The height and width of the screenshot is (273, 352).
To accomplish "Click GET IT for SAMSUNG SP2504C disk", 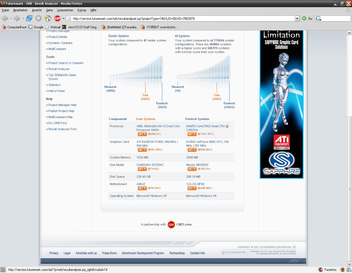I will click(142, 169).
